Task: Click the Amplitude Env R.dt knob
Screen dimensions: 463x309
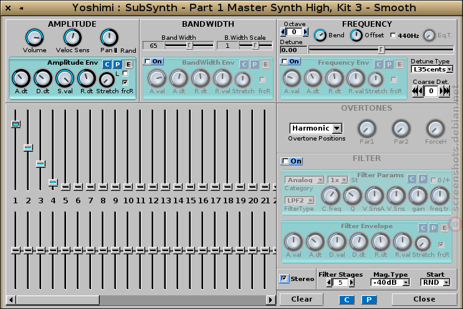Action: [87, 78]
